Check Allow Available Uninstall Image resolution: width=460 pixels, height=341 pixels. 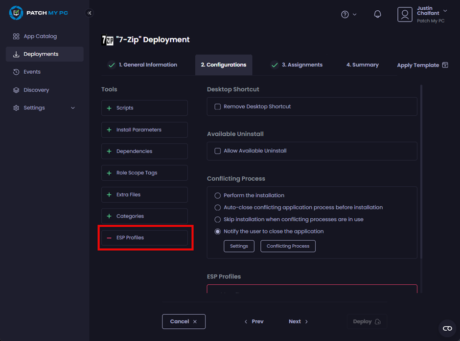pyautogui.click(x=217, y=151)
